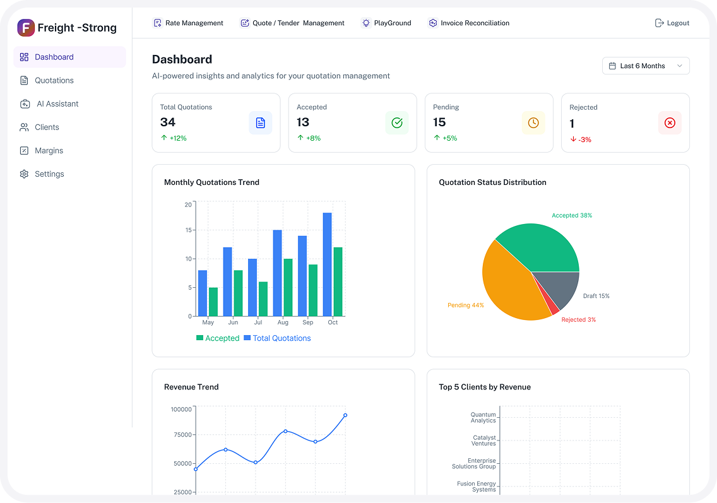
Task: Click the Accepted green checkmark icon
Action: coord(396,123)
